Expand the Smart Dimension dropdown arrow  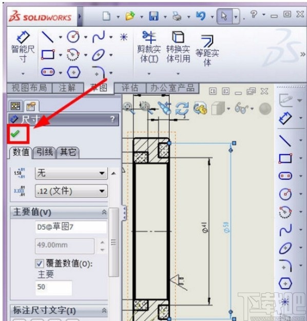coord(23,73)
